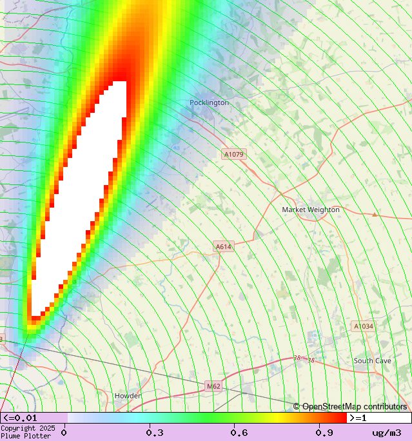Open the OpenStreetMap contributors attribution

(x=350, y=406)
